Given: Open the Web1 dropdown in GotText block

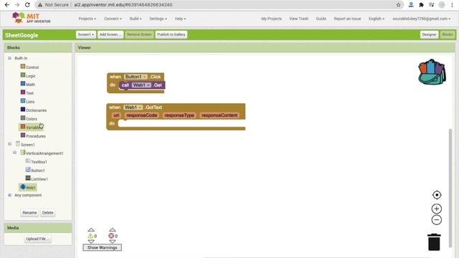Looking at the screenshot, I should click(x=133, y=107).
